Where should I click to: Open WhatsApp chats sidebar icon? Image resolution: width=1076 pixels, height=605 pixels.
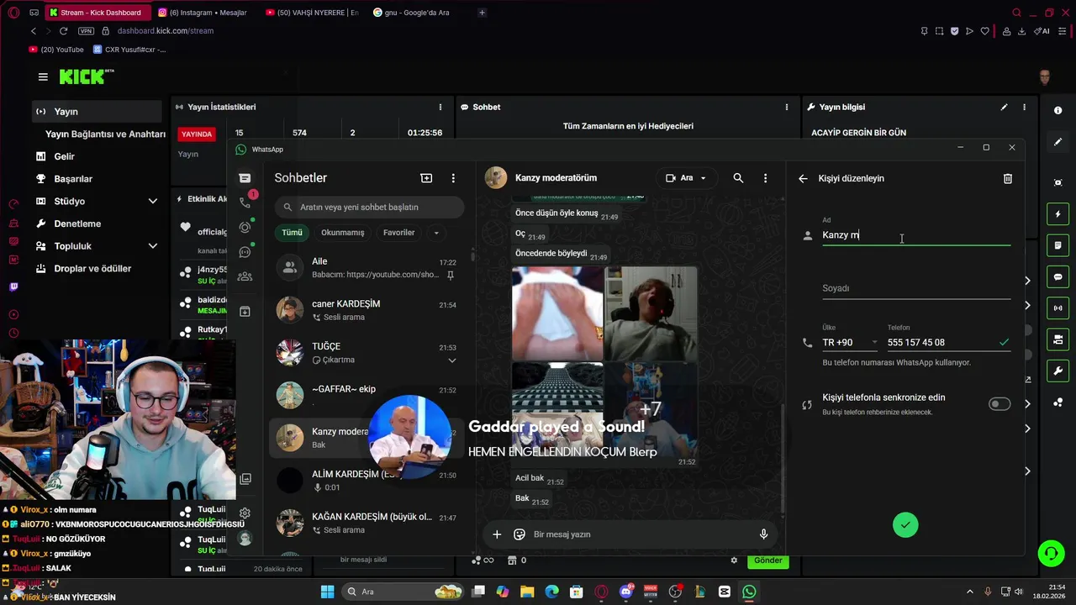(x=245, y=178)
